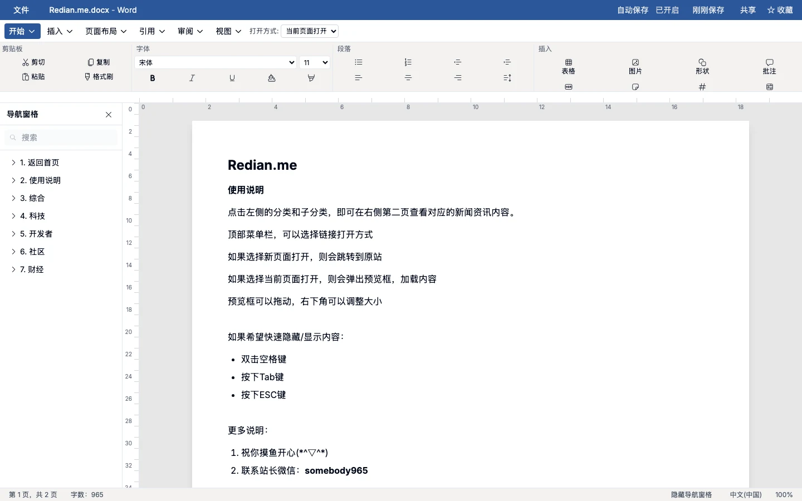Decrease the paragraph indent
The image size is (802, 501).
pyautogui.click(x=458, y=62)
